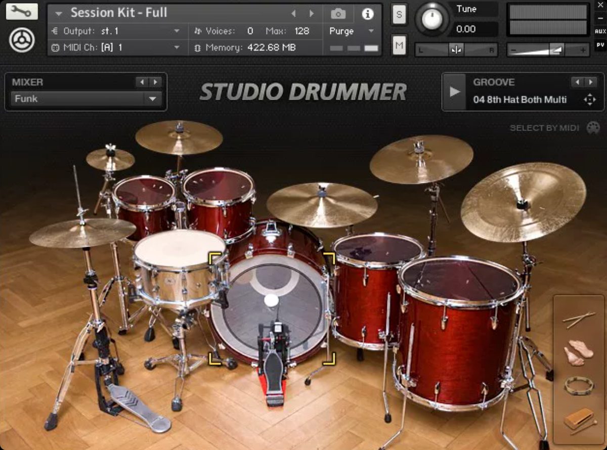
Task: Click the kick drum pedal
Action: pyautogui.click(x=273, y=364)
